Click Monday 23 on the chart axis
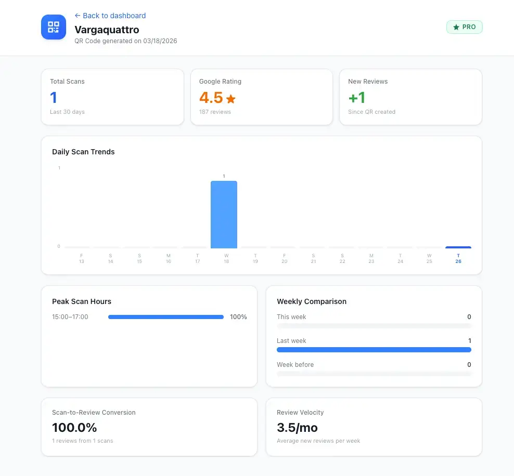This screenshot has height=476, width=514. click(x=371, y=258)
